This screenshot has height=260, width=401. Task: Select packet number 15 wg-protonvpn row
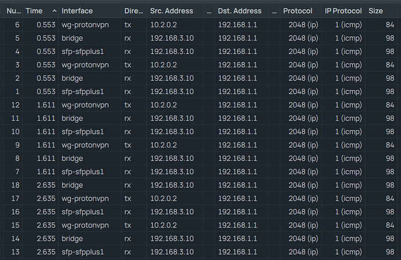click(x=201, y=225)
